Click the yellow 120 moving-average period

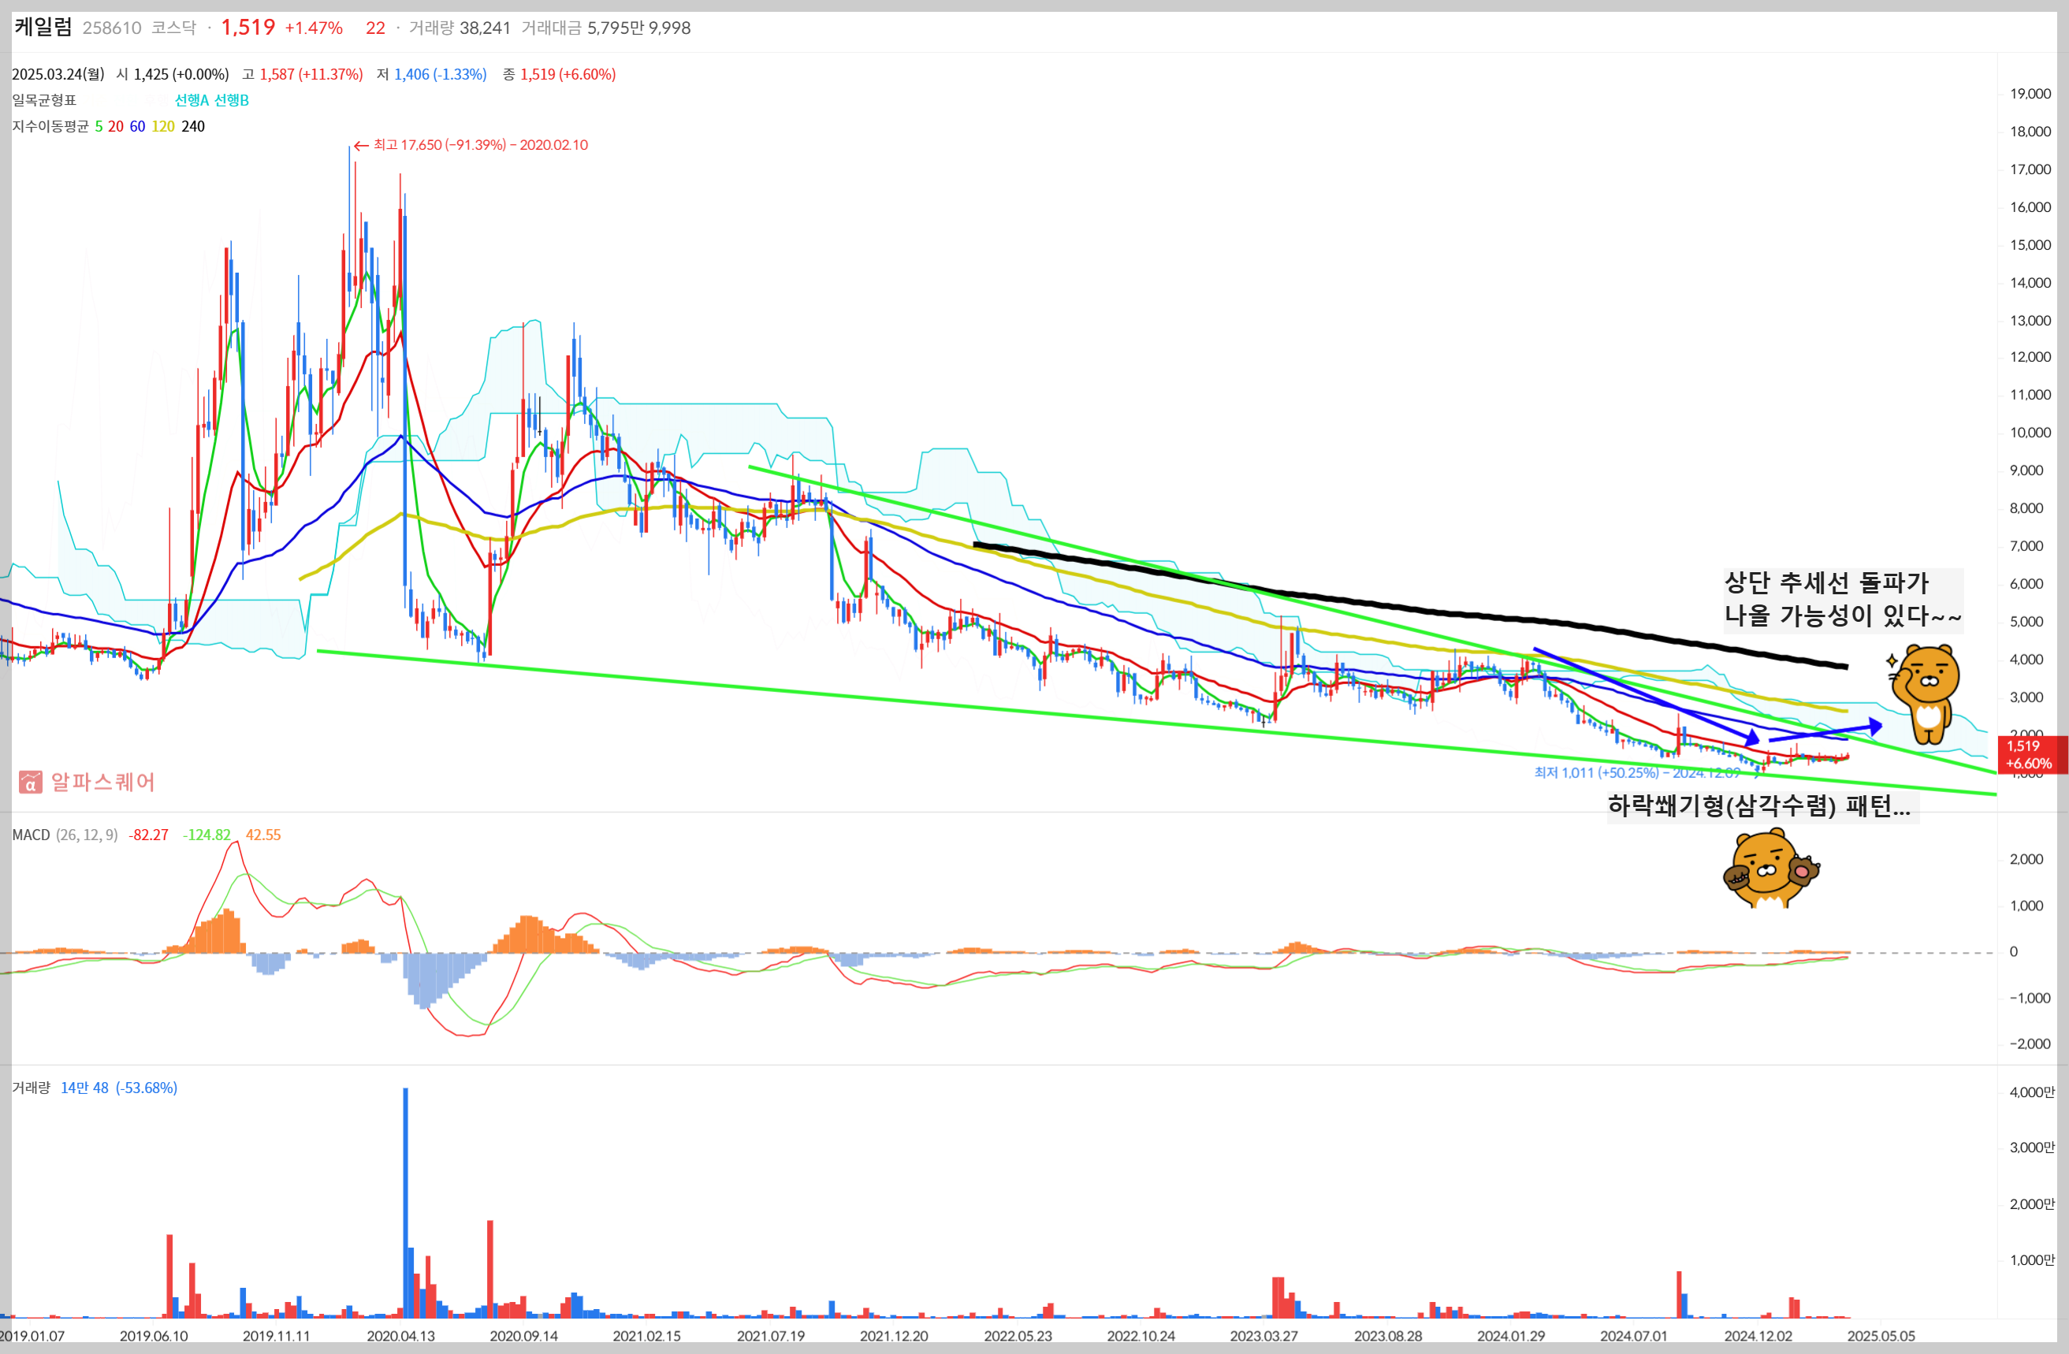[x=163, y=126]
